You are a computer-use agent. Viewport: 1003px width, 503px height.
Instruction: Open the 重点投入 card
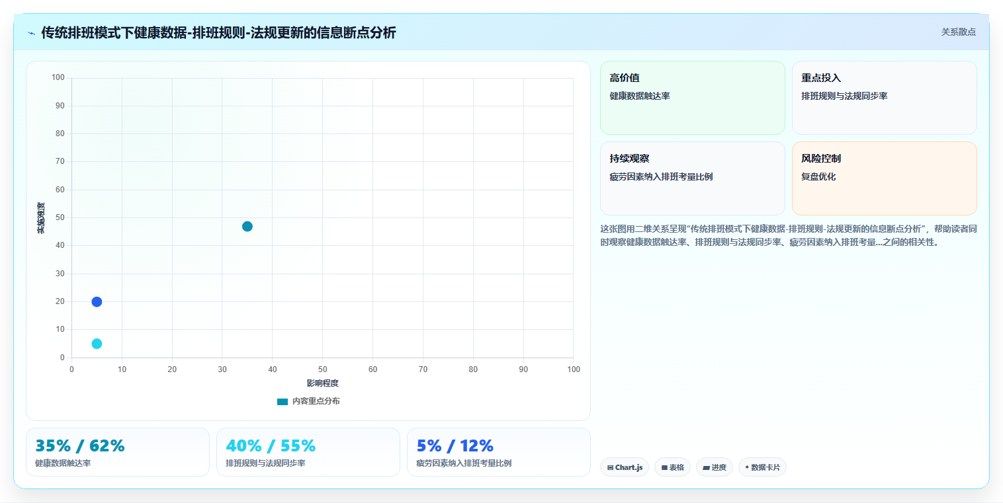(884, 98)
